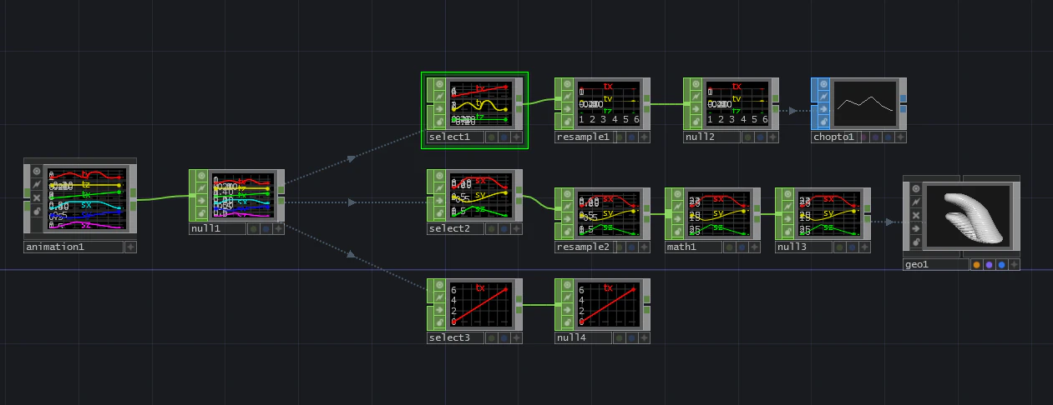Select the null3 name label
This screenshot has height=405, width=1053.
pyautogui.click(x=803, y=247)
